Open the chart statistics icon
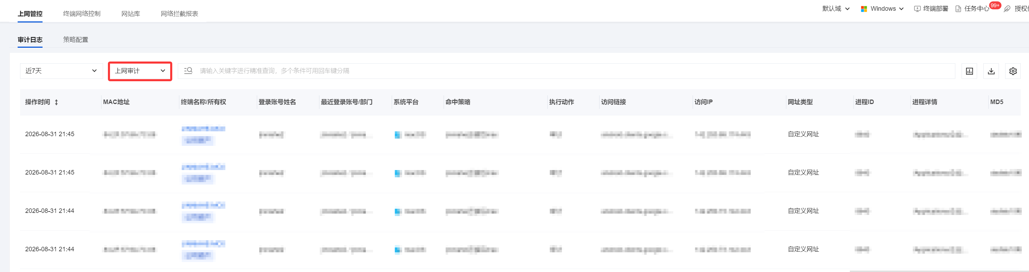Viewport: 1029px width, 272px height. click(x=969, y=71)
